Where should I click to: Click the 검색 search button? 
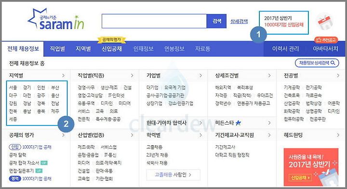217,21
